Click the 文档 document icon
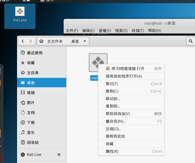Image resolution: width=195 pixels, height=163 pixels. [23, 112]
